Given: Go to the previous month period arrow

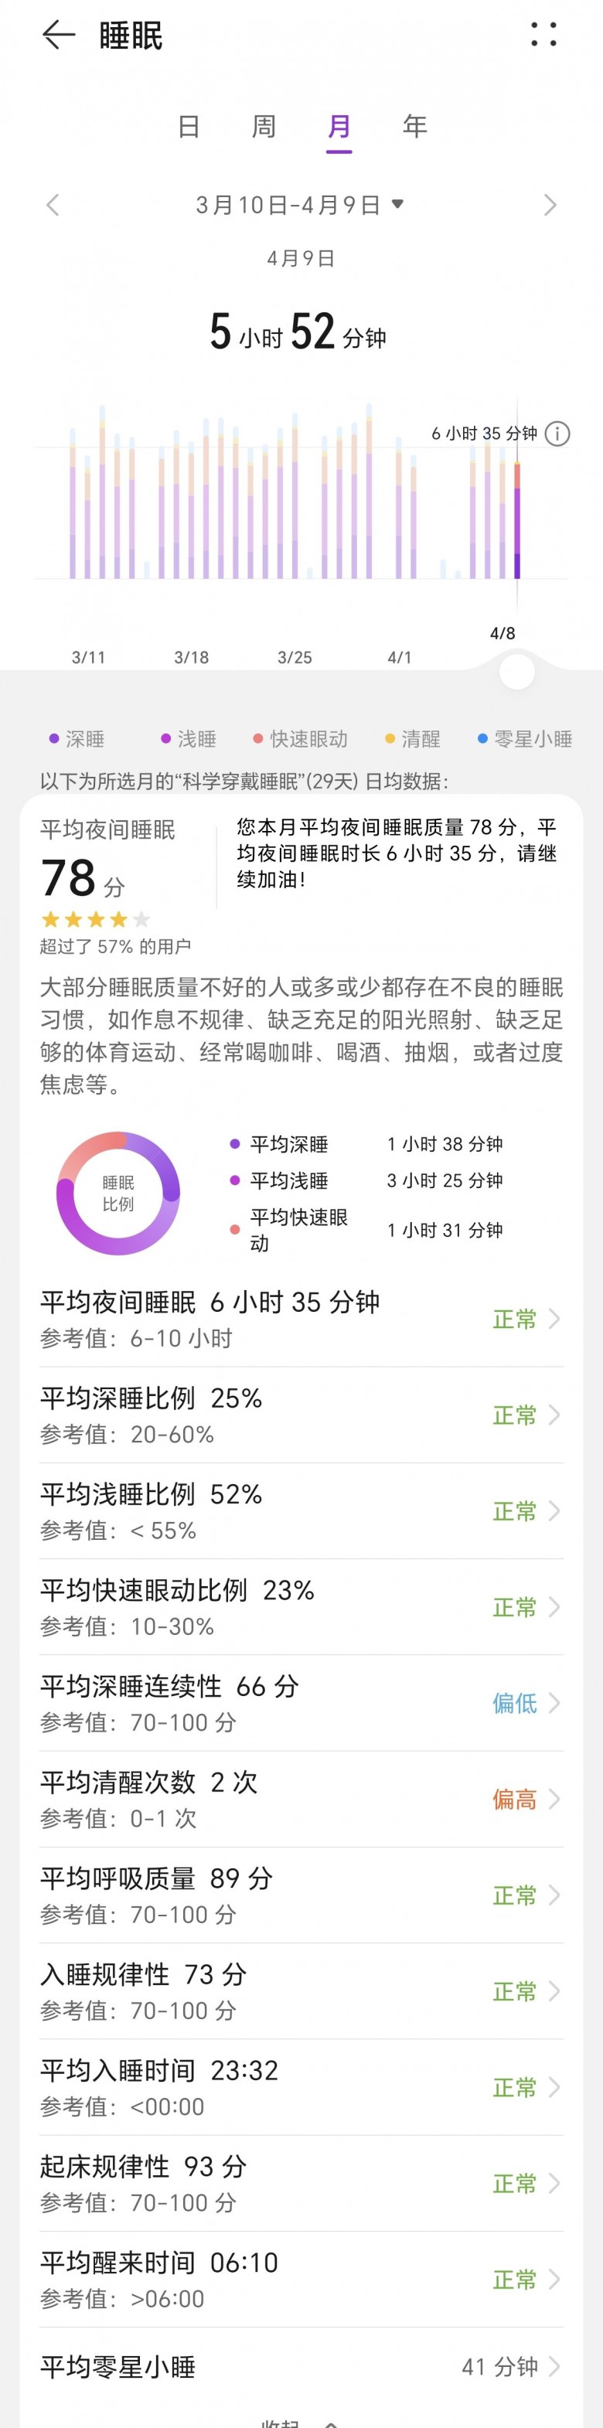Looking at the screenshot, I should 53,206.
